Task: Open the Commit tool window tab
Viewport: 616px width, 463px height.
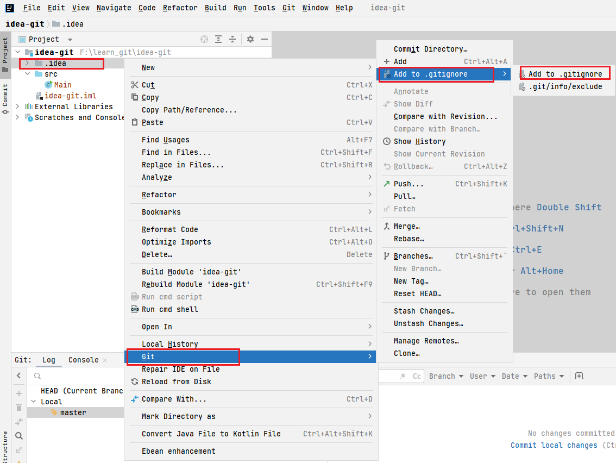Action: [x=5, y=99]
